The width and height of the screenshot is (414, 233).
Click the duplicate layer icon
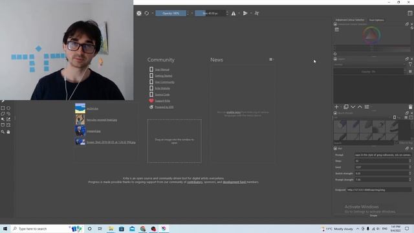[x=345, y=107]
